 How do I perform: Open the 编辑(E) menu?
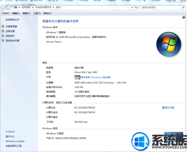point(16,13)
